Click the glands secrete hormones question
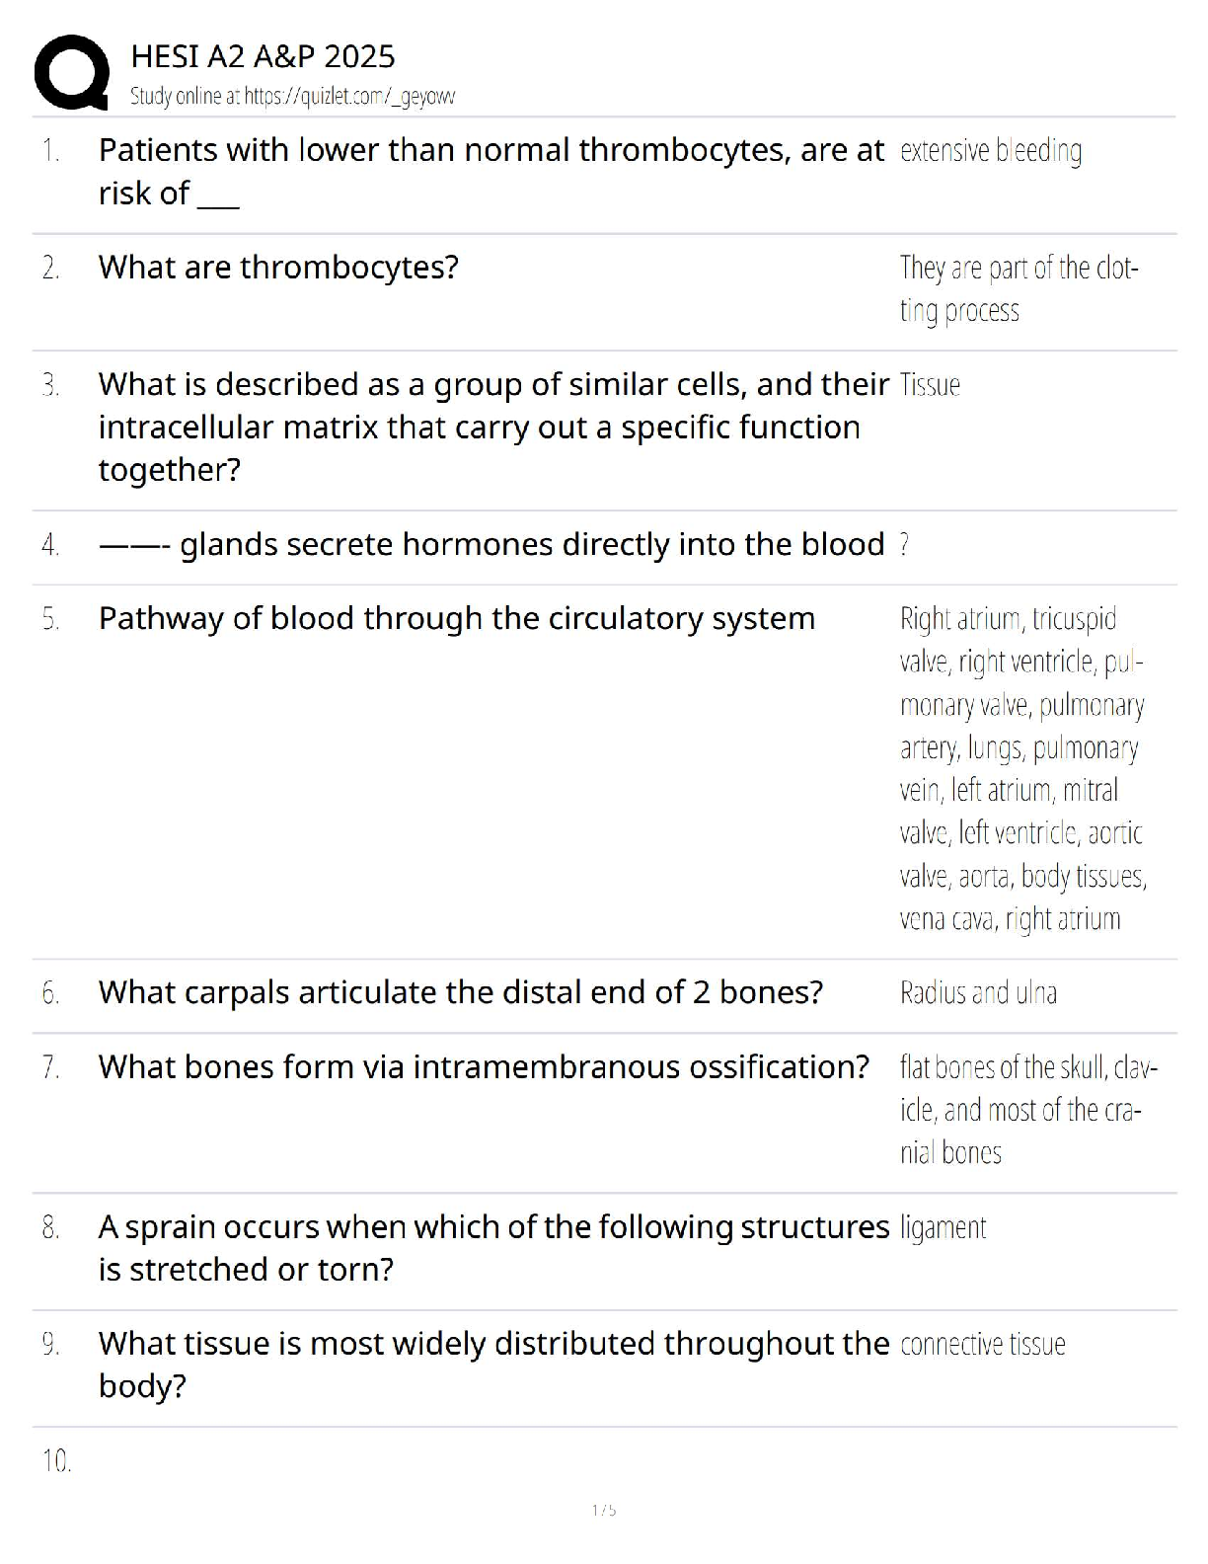Image resolution: width=1208 pixels, height=1564 pixels. pos(491,544)
